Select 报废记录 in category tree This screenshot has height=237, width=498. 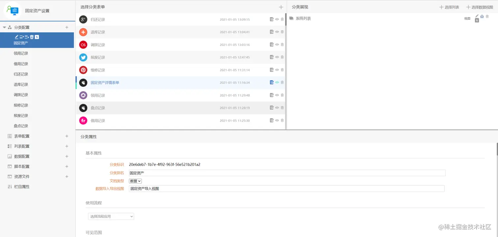tap(21, 115)
